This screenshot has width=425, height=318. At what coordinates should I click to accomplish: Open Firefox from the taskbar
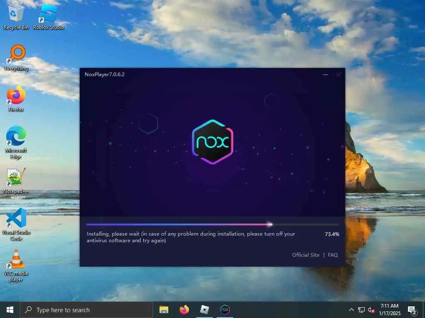coord(184,310)
